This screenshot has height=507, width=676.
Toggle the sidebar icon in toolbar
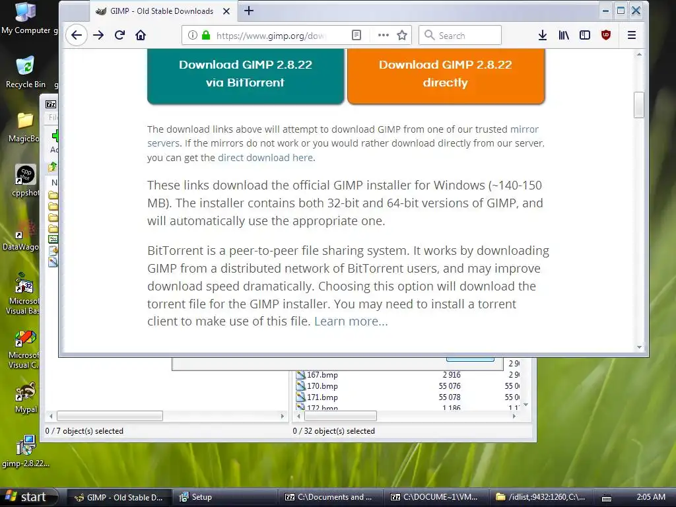(x=585, y=35)
